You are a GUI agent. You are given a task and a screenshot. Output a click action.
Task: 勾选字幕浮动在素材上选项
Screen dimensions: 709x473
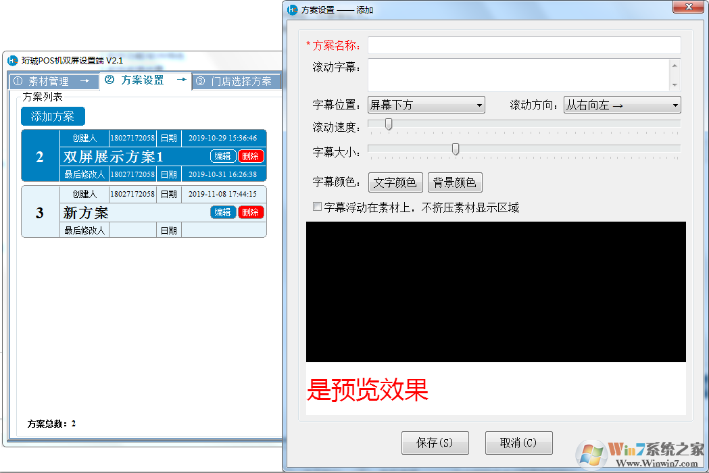(x=317, y=206)
